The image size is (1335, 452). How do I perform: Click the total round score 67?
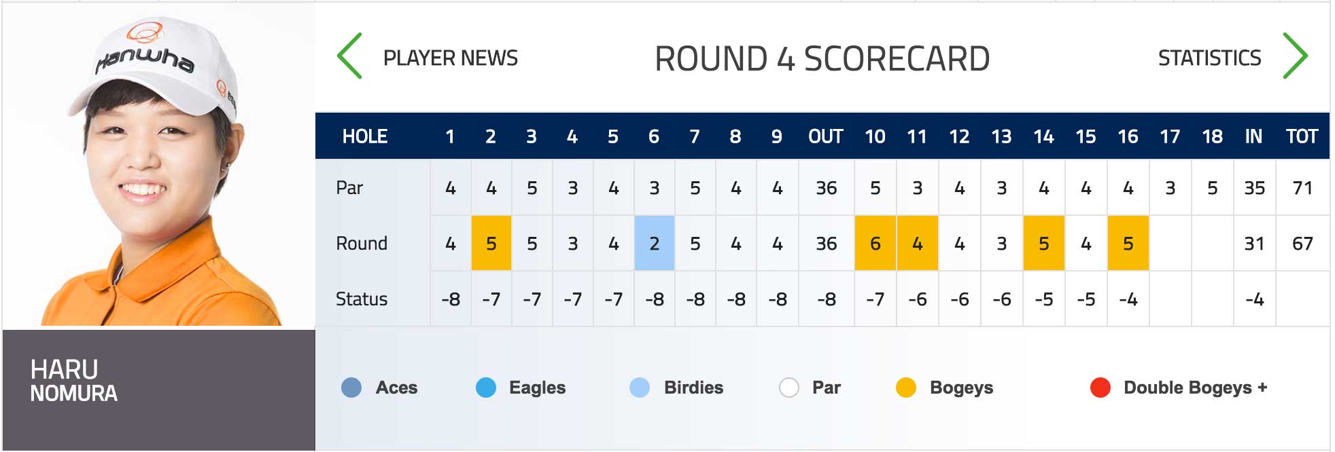click(1302, 244)
